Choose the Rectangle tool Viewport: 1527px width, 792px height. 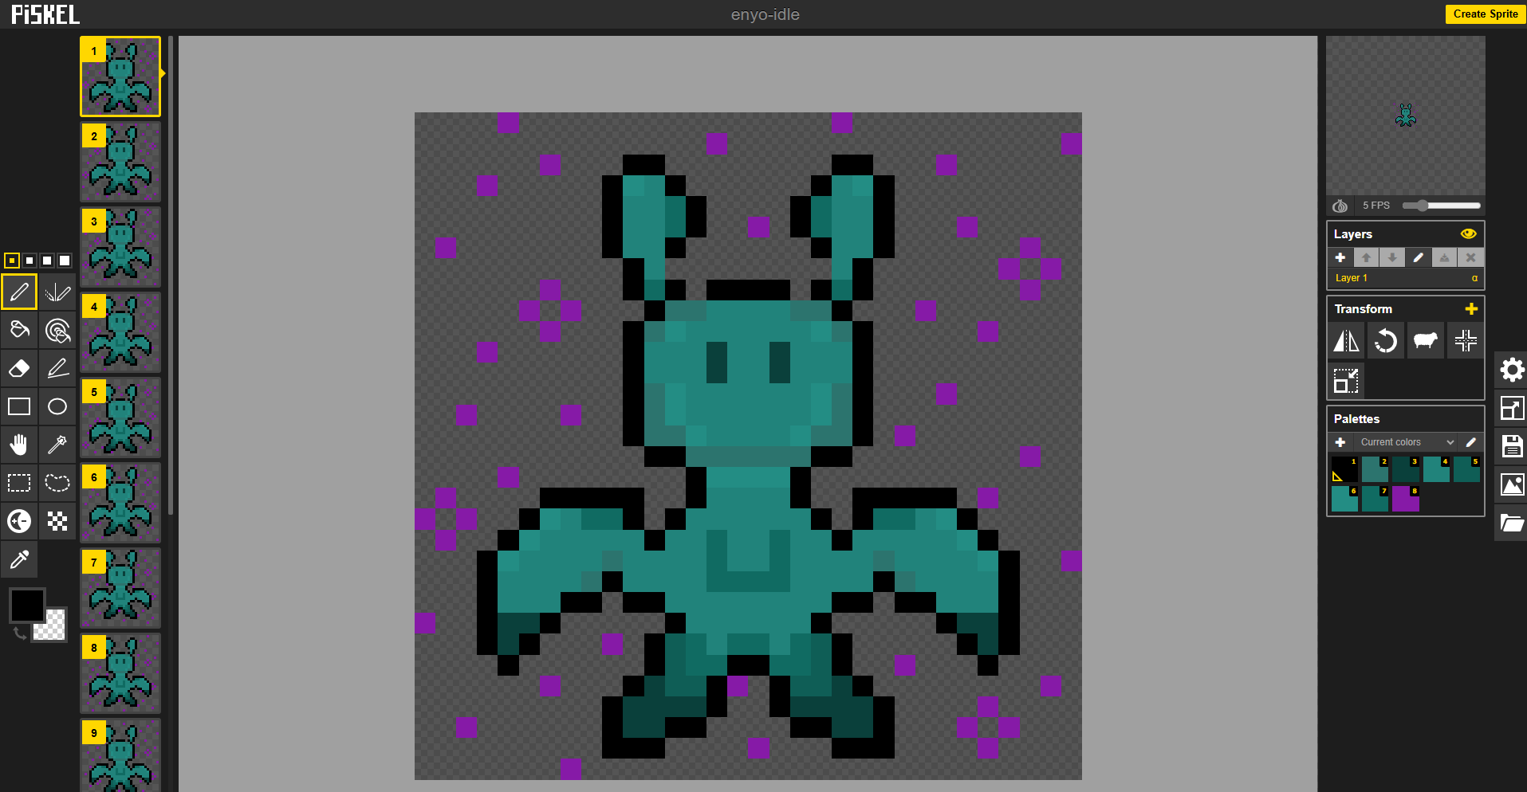[x=19, y=406]
